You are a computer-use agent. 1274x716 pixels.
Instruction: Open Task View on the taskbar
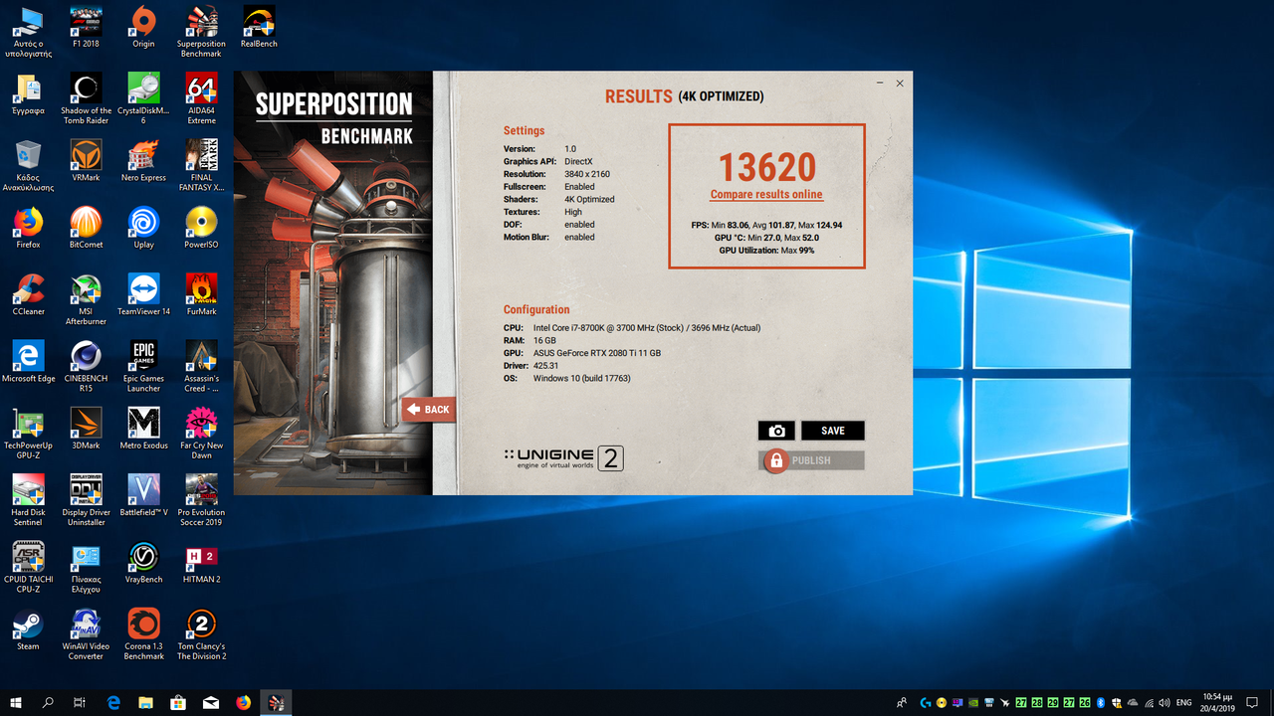[x=80, y=703]
